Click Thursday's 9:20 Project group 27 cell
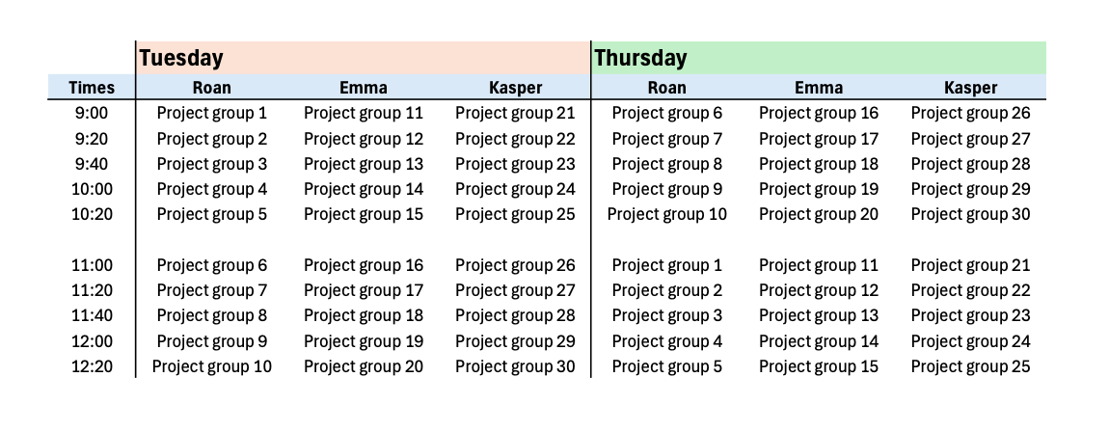 (970, 139)
